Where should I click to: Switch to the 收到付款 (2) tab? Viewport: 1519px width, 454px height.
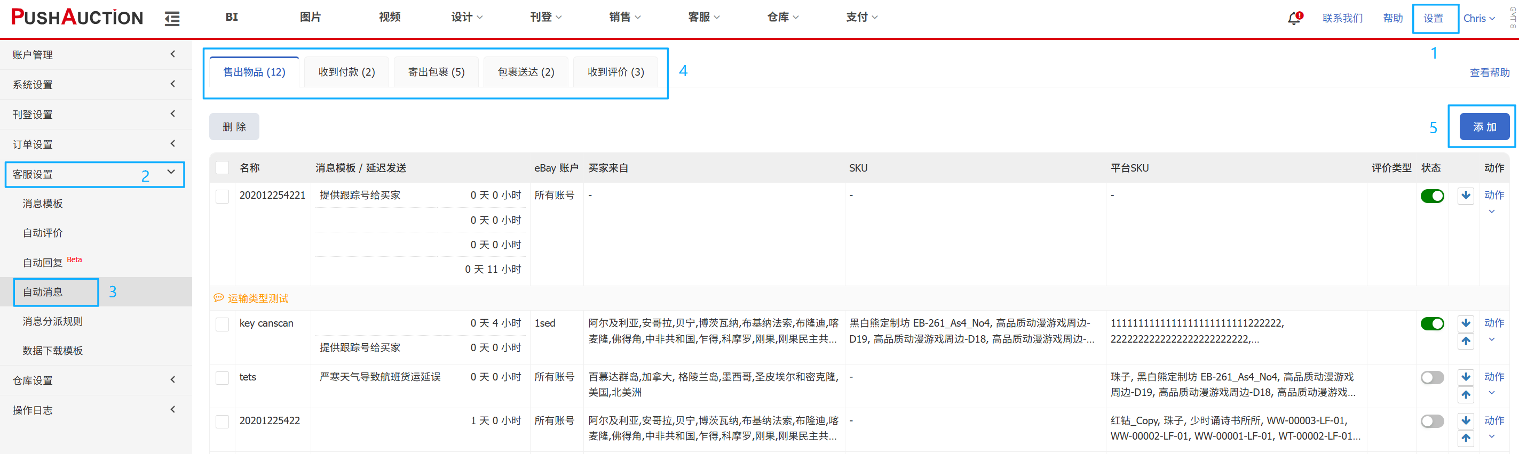click(346, 72)
